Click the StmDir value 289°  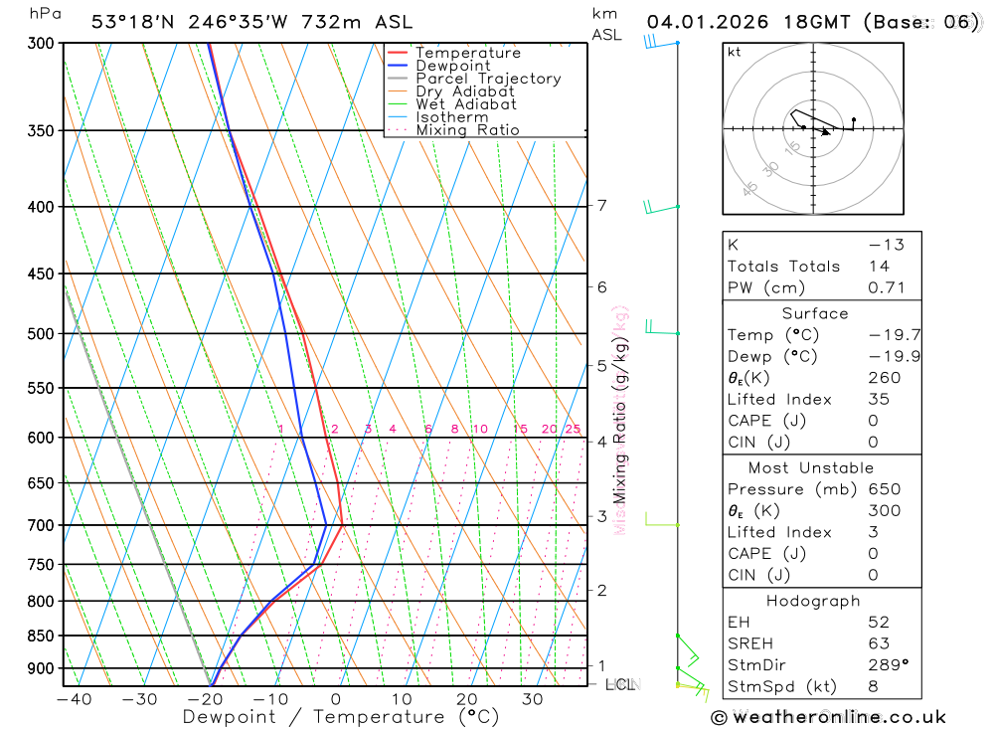[x=888, y=665]
